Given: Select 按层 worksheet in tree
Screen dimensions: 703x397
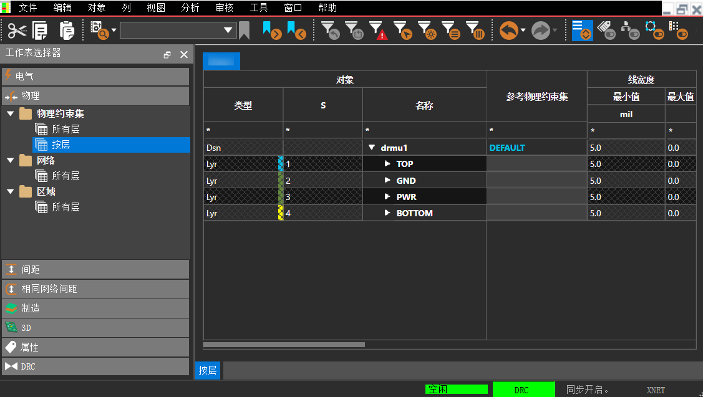Looking at the screenshot, I should [x=111, y=145].
